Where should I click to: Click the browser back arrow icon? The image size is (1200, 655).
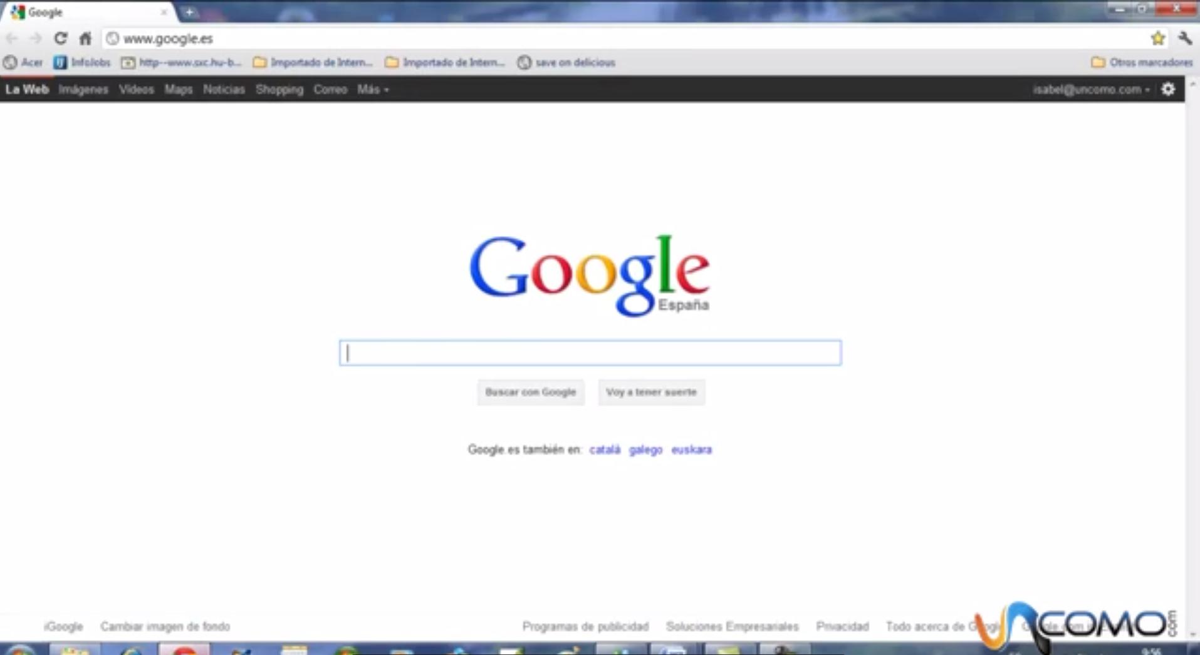pyautogui.click(x=12, y=38)
